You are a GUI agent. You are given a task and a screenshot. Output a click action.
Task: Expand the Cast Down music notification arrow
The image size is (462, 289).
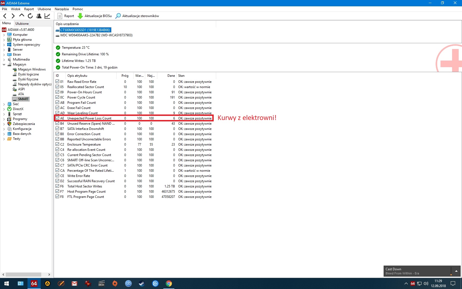click(x=456, y=271)
